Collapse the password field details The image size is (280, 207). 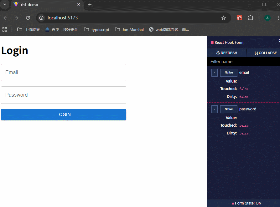tap(215, 109)
